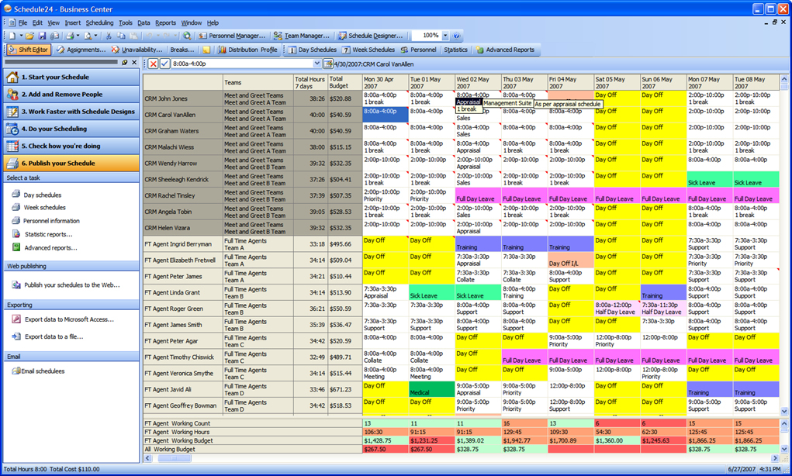Open the Reports menu

166,22
